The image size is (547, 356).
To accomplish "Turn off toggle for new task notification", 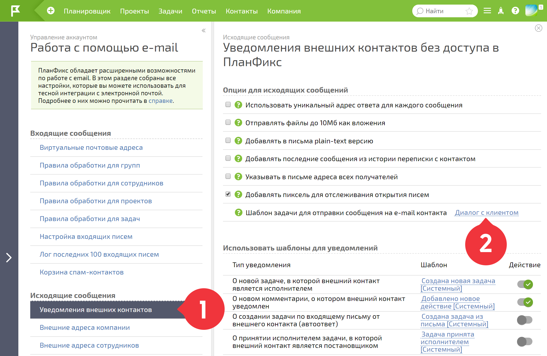I will [525, 284].
